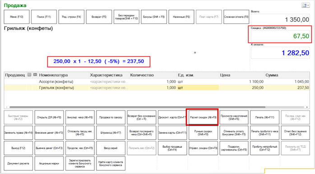Click Ввод серий button
The height and width of the screenshot is (174, 315).
(111, 148)
